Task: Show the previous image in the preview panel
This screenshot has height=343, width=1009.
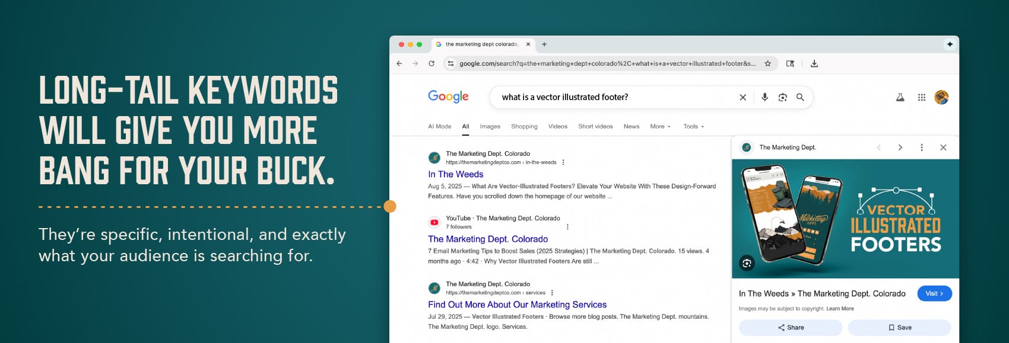Action: [x=879, y=148]
